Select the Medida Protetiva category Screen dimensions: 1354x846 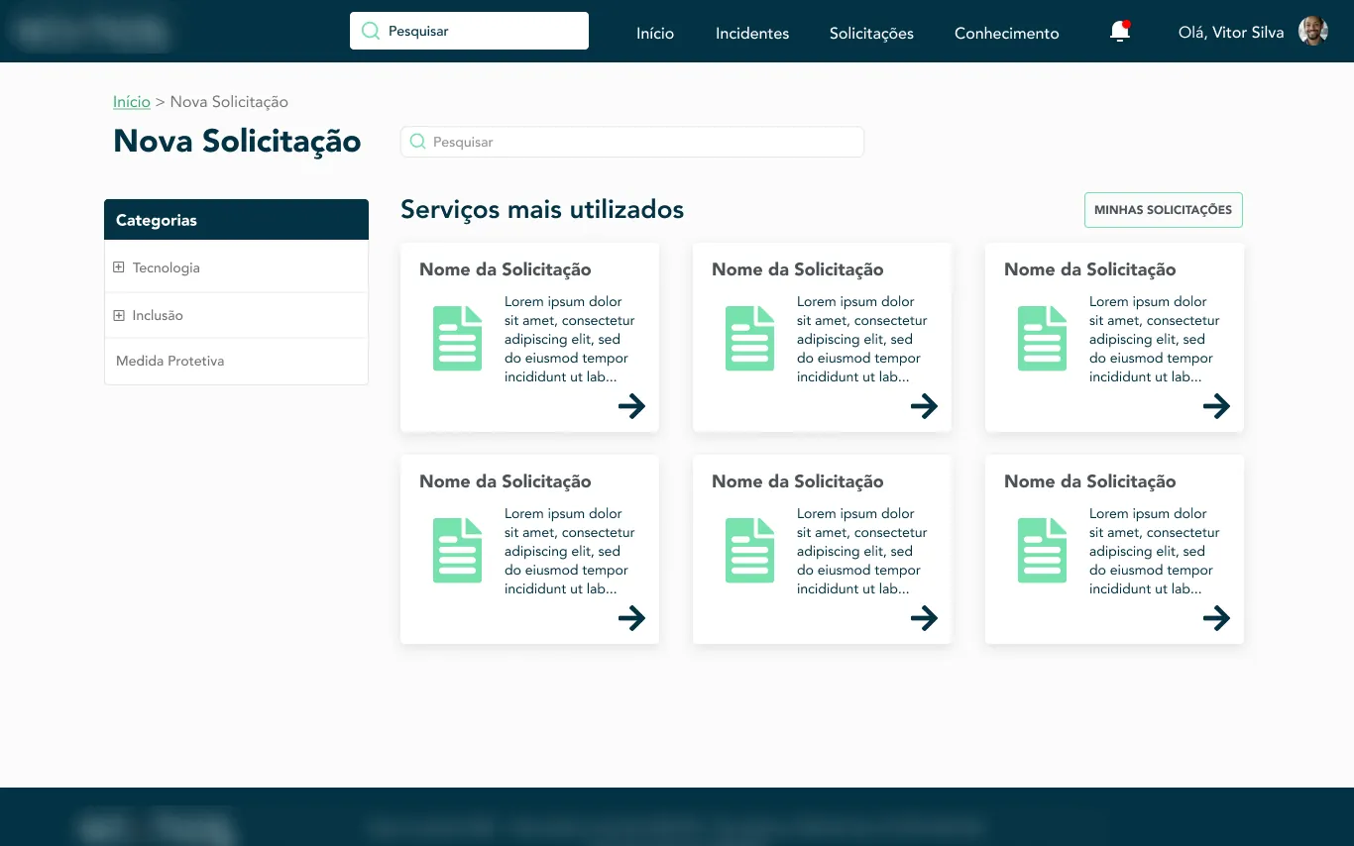(x=169, y=361)
